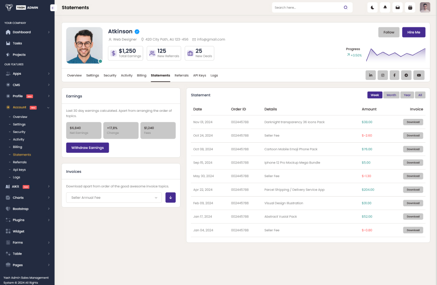437x285 pixels.
Task: Click the AIKit AI icon in sidebar
Action: click(x=8, y=186)
